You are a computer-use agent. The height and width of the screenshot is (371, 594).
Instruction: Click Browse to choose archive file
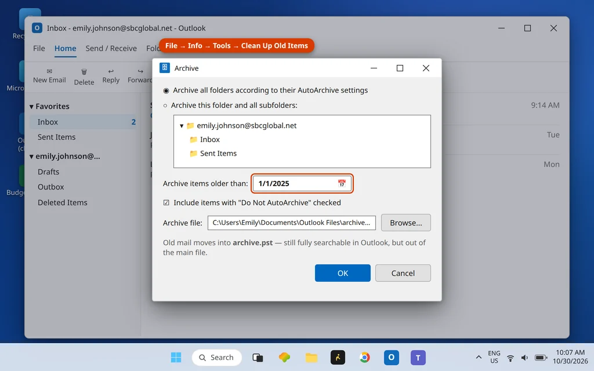[x=405, y=223]
